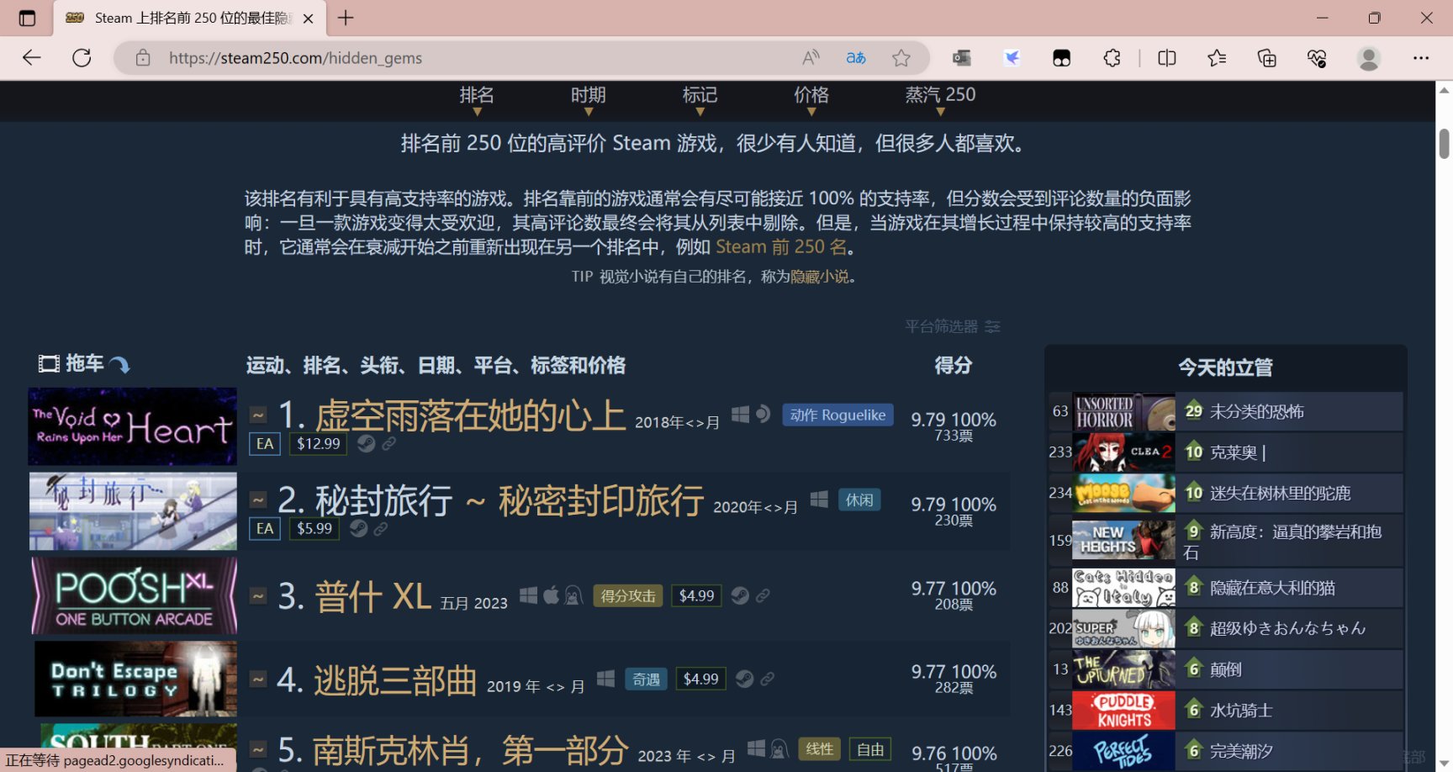
Task: Add page to favorites star icon
Action: point(901,58)
